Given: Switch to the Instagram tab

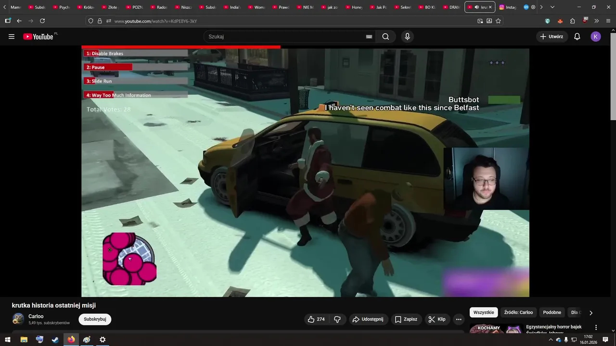Looking at the screenshot, I should (508, 7).
